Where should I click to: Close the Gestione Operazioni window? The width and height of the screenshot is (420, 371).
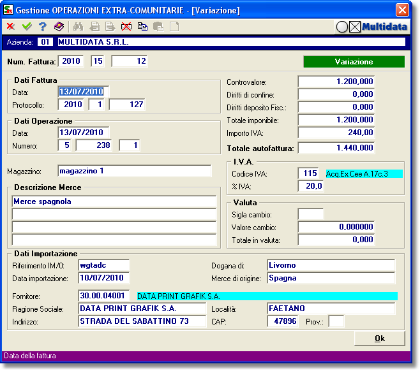pos(402,10)
